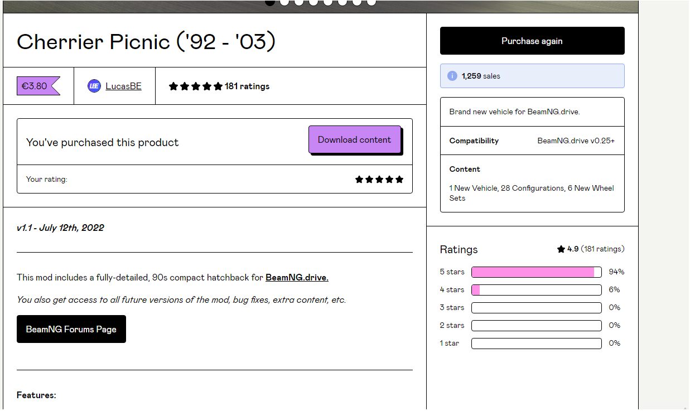Click the 'Your rating:' label
Image resolution: width=690 pixels, height=411 pixels.
(x=46, y=180)
